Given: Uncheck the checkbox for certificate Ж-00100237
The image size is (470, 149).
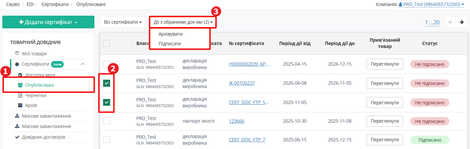Looking at the screenshot, I should [x=107, y=83].
